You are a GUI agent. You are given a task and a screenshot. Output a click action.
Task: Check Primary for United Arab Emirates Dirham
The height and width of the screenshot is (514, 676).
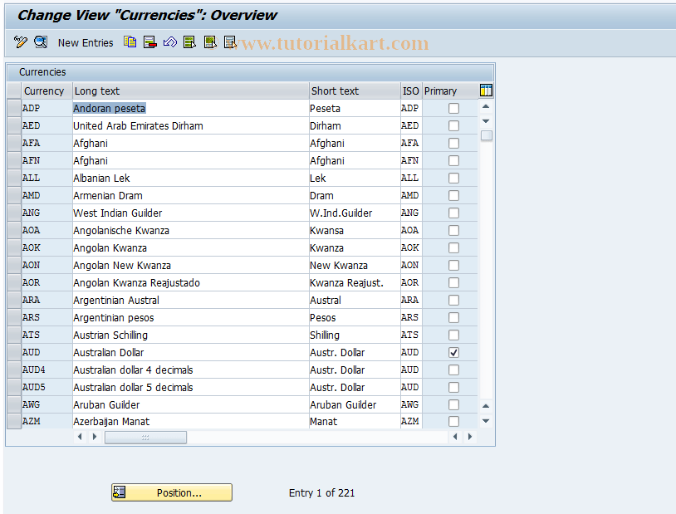tap(453, 125)
